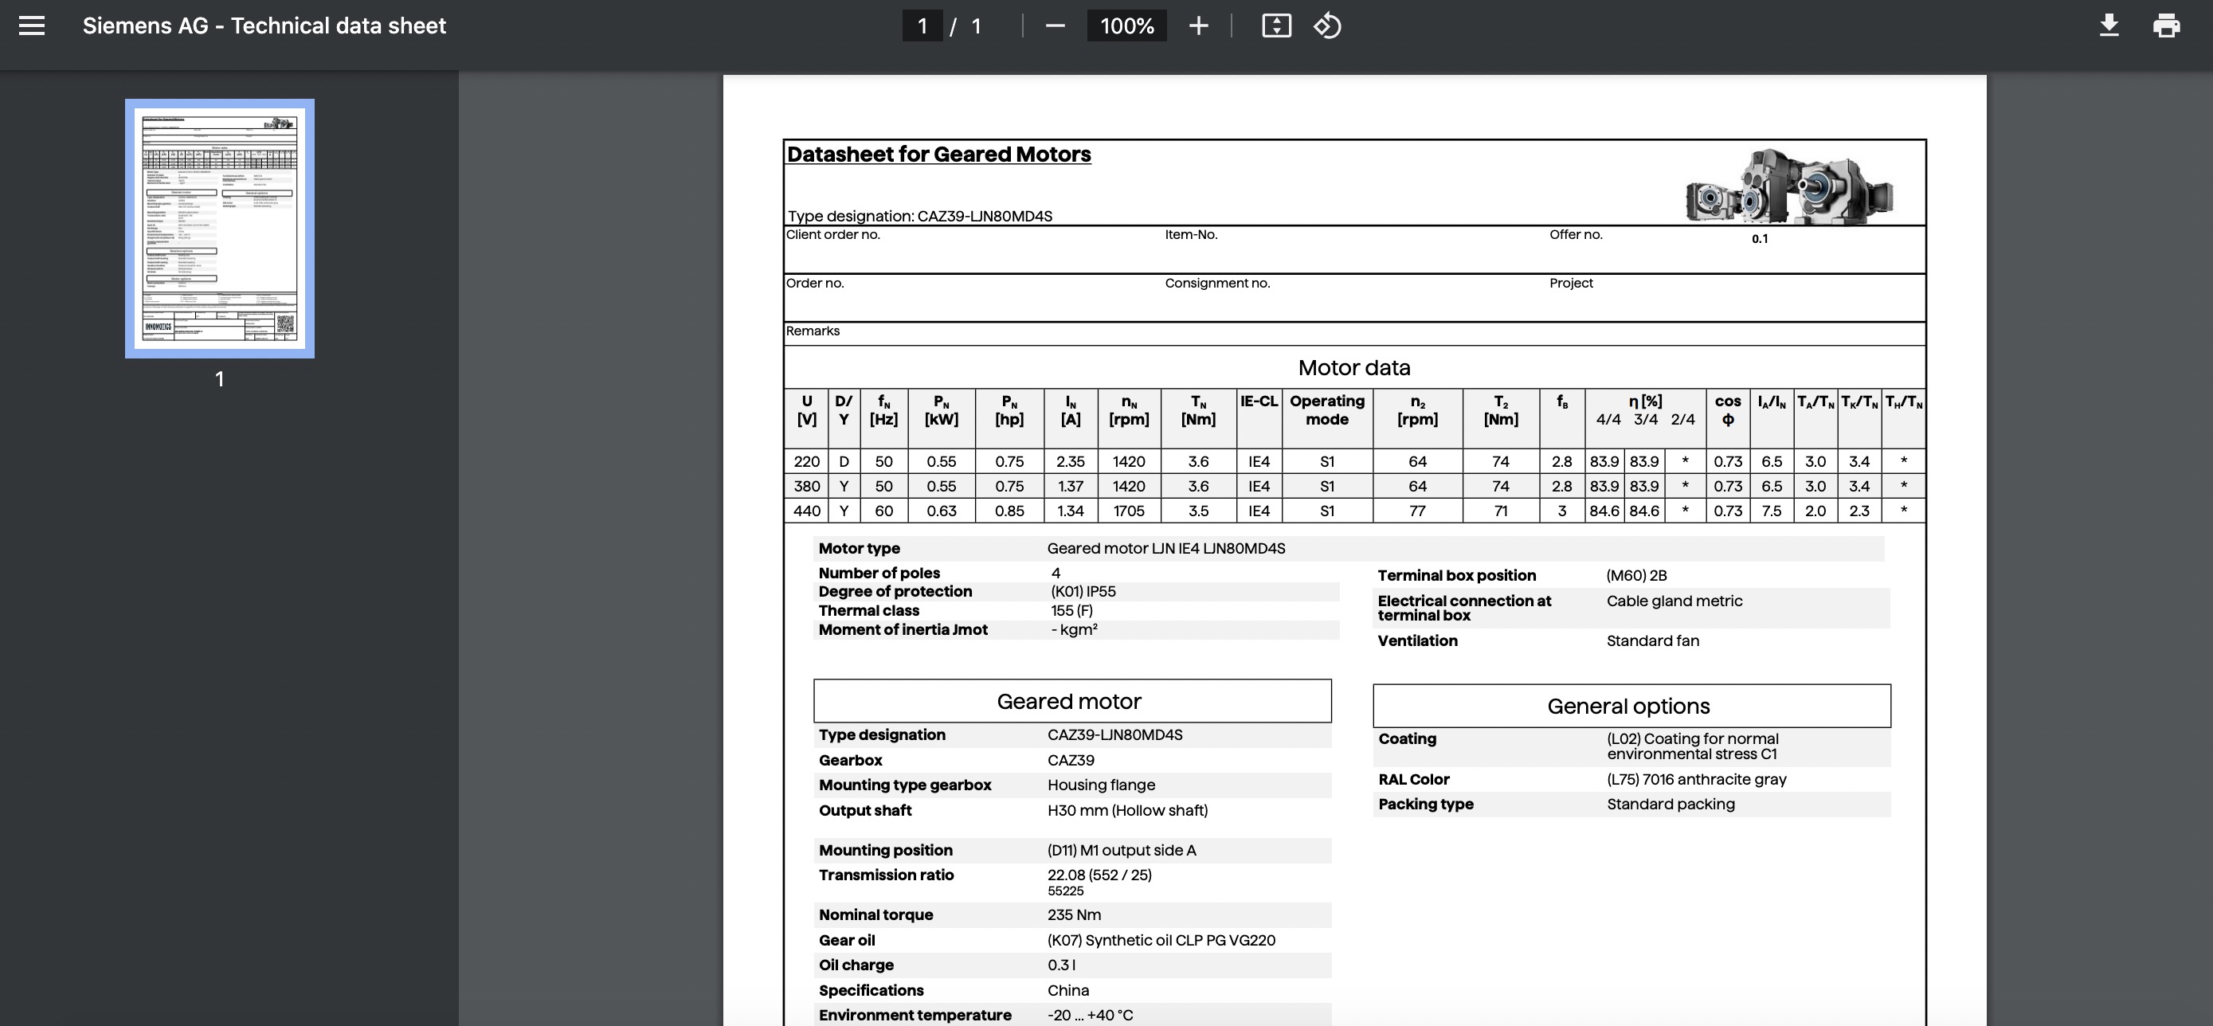This screenshot has height=1026, width=2213.
Task: Click the 'Consignment no.' label
Action: click(x=1216, y=283)
